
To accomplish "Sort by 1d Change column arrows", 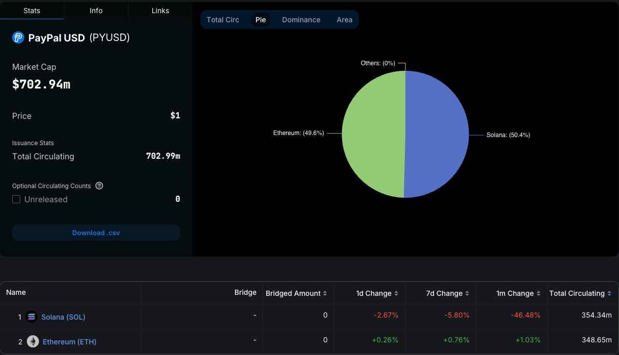I will (x=396, y=293).
